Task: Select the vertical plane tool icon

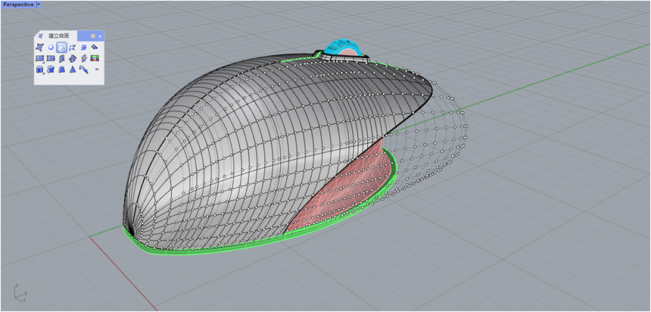Action: (61, 58)
